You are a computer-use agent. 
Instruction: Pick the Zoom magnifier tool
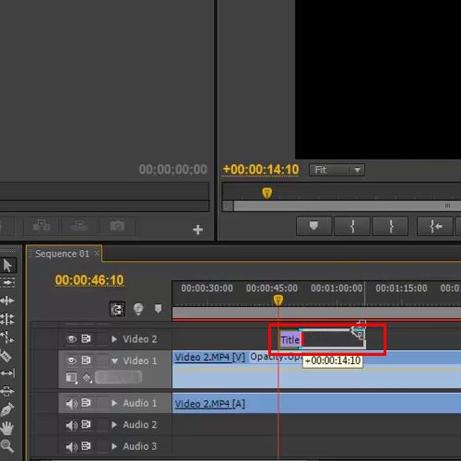(7, 445)
